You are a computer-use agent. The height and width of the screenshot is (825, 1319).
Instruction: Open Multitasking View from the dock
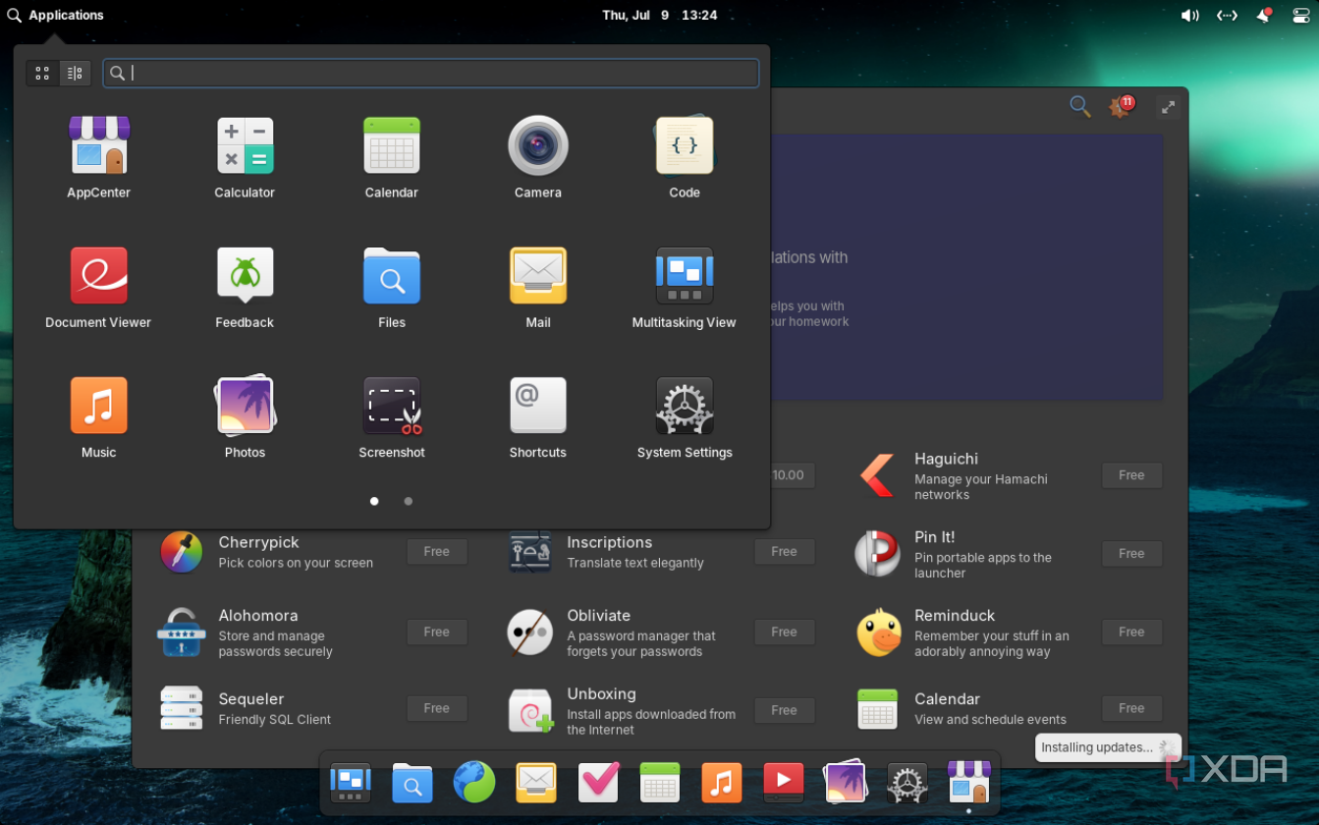351,783
